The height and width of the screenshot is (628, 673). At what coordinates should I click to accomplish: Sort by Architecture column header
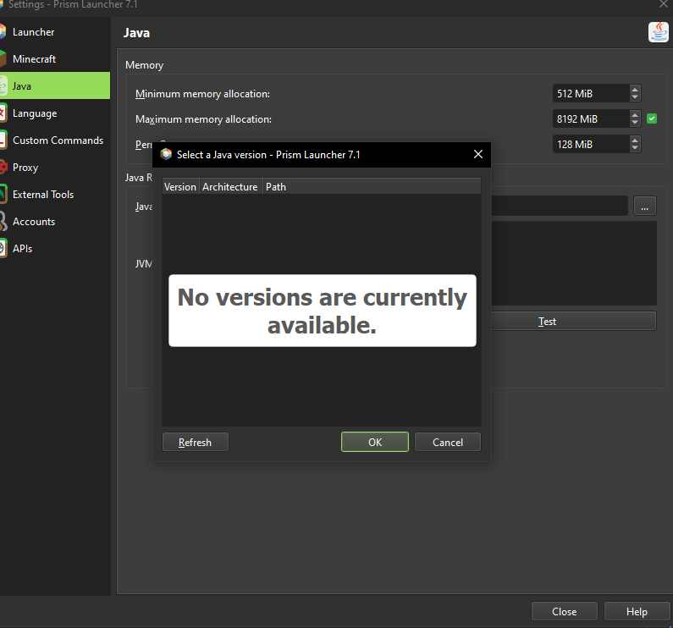[x=230, y=187]
